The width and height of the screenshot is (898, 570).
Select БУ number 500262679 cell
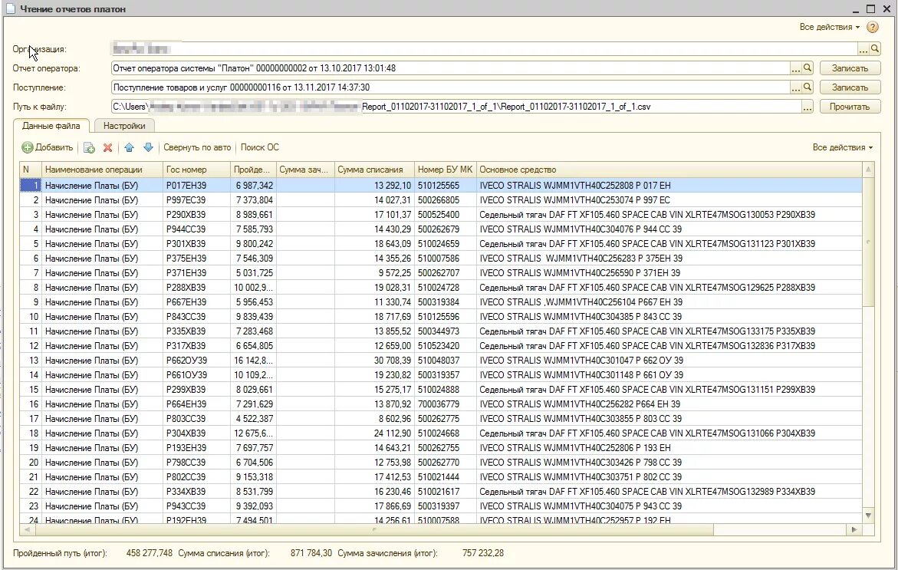(445, 229)
